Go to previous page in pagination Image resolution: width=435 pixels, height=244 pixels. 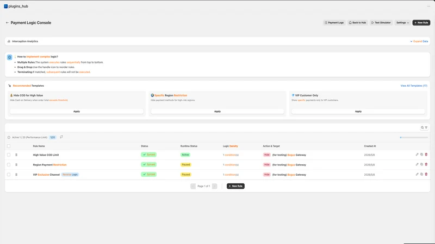click(x=193, y=186)
